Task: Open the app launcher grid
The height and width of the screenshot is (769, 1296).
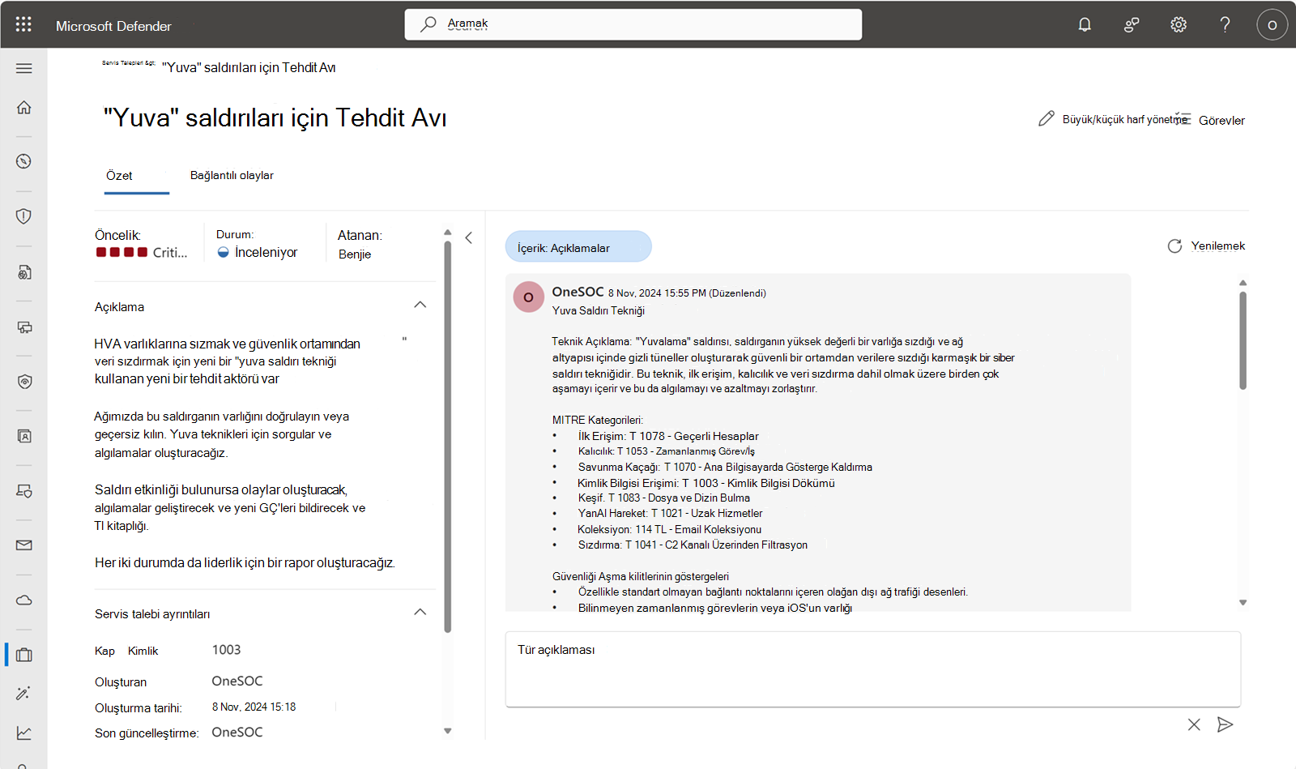Action: 23,24
